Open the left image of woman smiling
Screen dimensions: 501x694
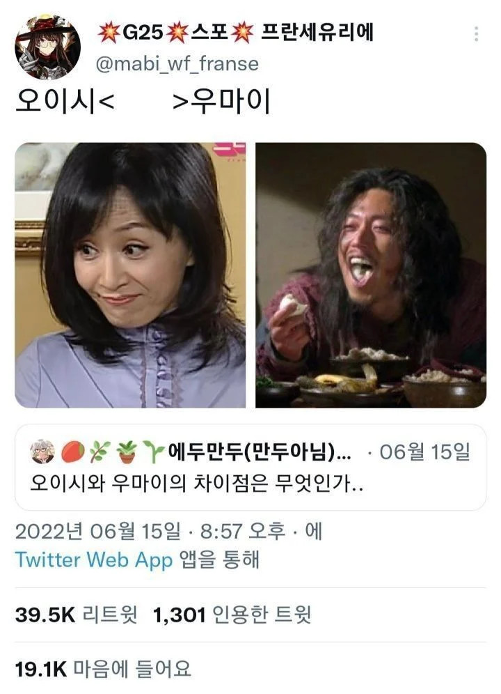130,275
